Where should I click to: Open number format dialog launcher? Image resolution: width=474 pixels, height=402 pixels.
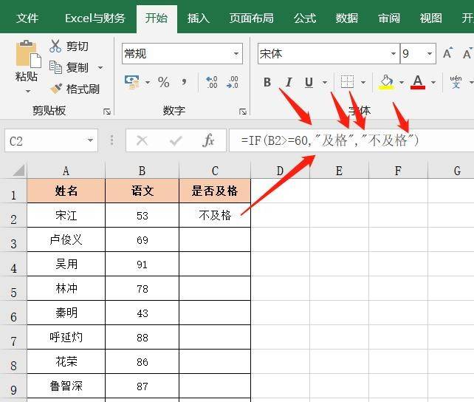point(243,112)
